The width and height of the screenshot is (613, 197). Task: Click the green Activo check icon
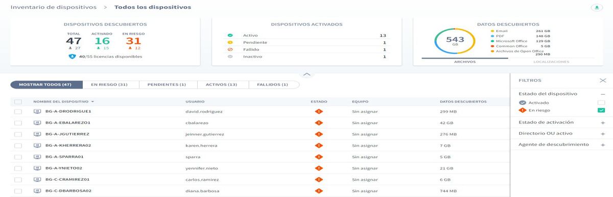(230, 36)
